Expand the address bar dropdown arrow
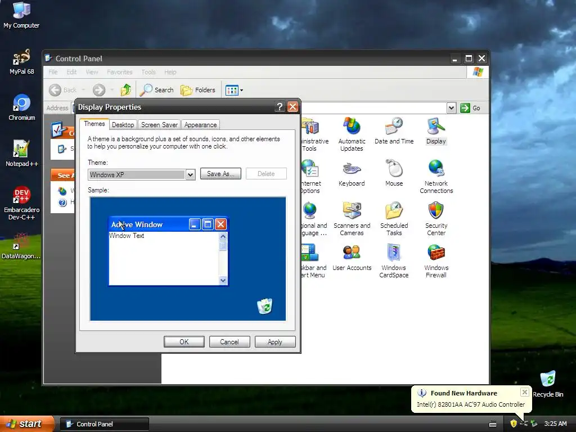Viewport: 576px width, 432px height. 451,108
